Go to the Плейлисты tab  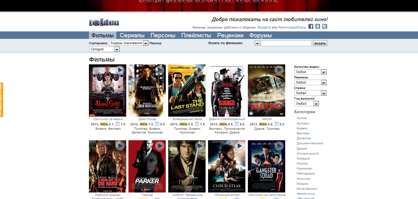tap(196, 35)
